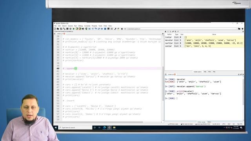
Task: Click Run current cell icon
Action: [x=77, y=29]
